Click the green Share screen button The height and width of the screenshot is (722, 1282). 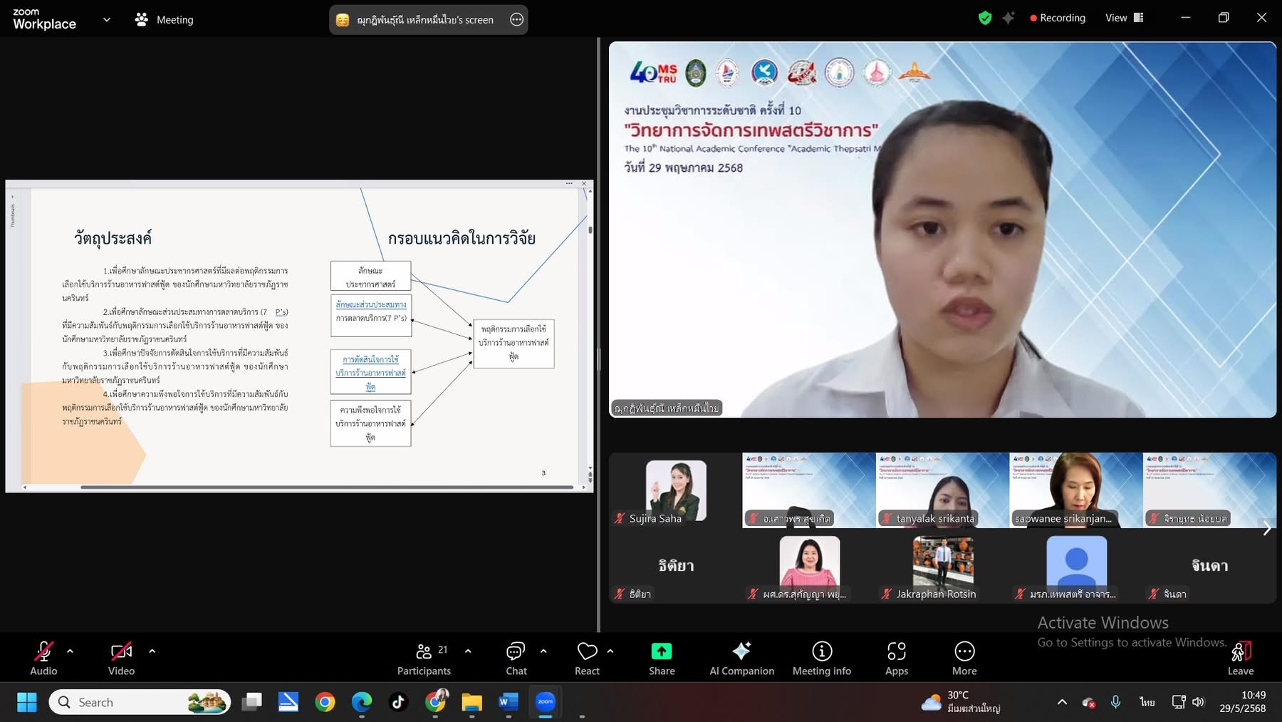(661, 659)
